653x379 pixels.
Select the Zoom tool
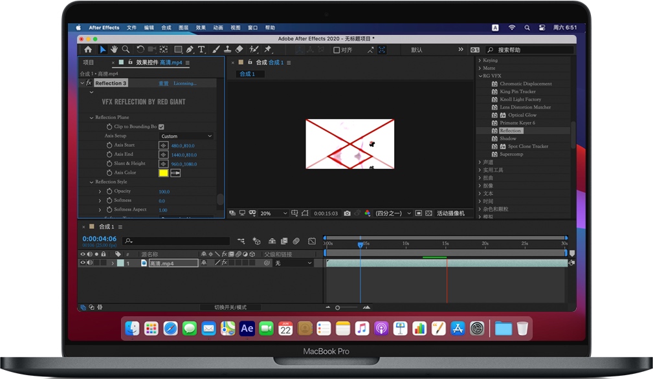tap(126, 49)
